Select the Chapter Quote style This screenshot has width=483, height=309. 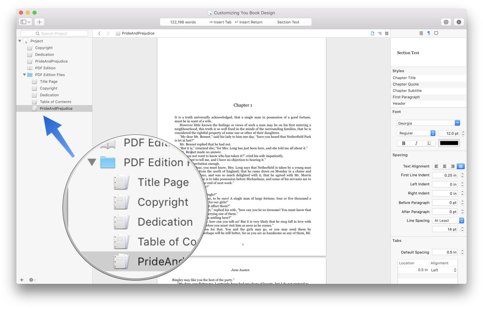[428, 84]
